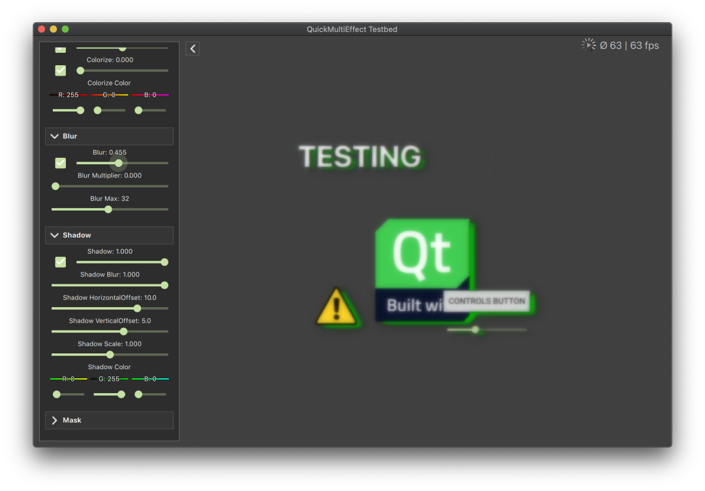Screen dimensions: 705x491
Task: Click the 'Shadow Scale: 1.000' label
Action: pos(109,344)
